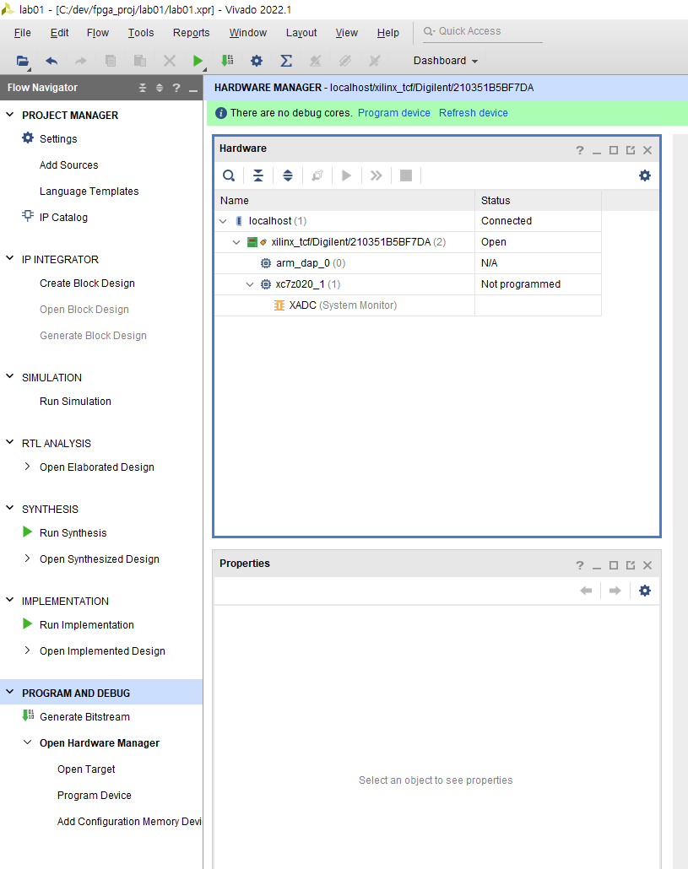Click Expand All icon in Hardware panel

(x=288, y=175)
